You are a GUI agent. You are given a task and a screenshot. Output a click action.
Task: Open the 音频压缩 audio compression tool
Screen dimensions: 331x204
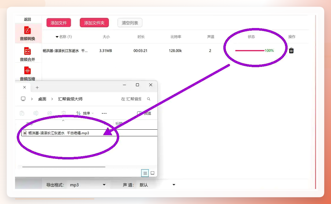pos(27,73)
